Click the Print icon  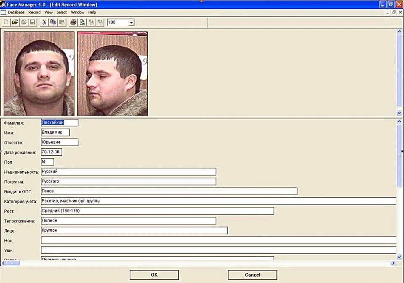[73, 22]
